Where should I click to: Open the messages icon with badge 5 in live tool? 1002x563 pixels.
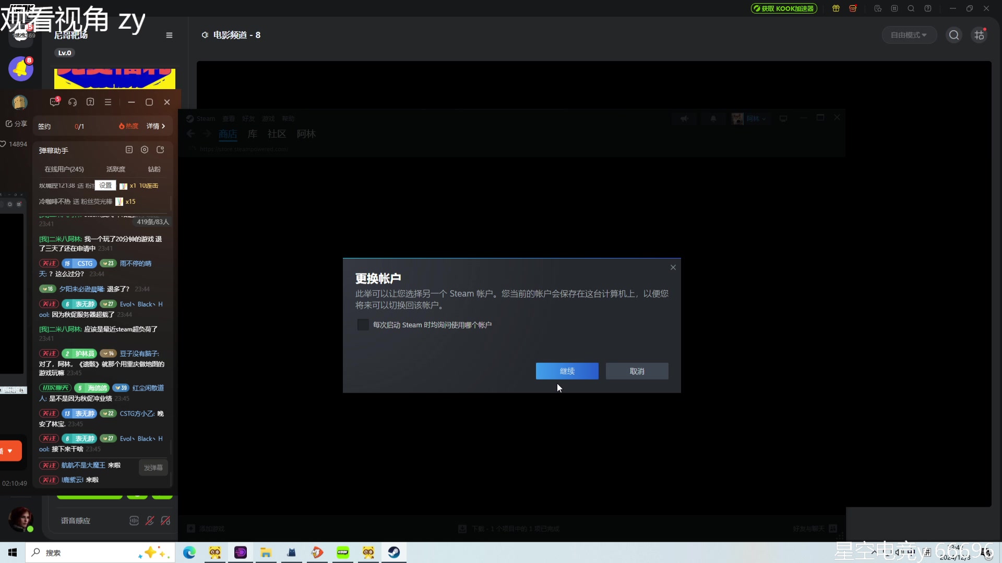pyautogui.click(x=55, y=102)
